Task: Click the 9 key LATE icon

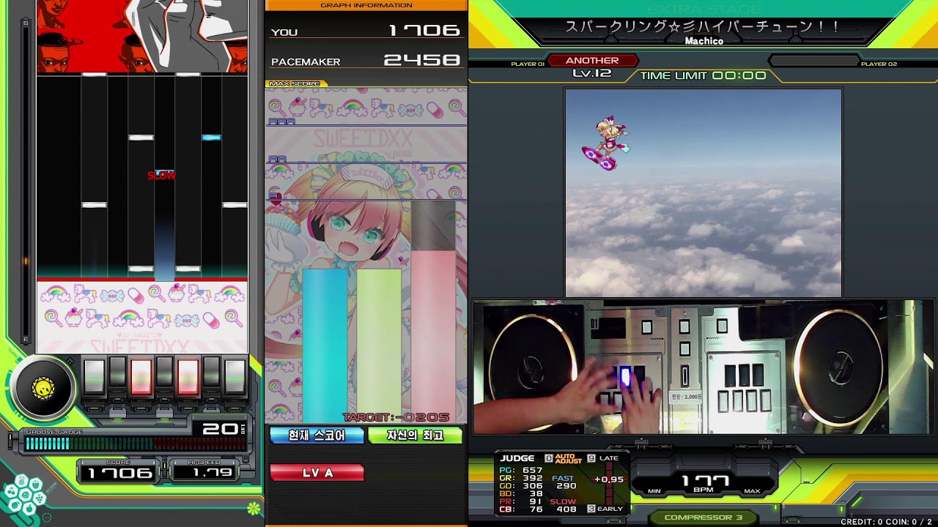Action: coord(591,458)
